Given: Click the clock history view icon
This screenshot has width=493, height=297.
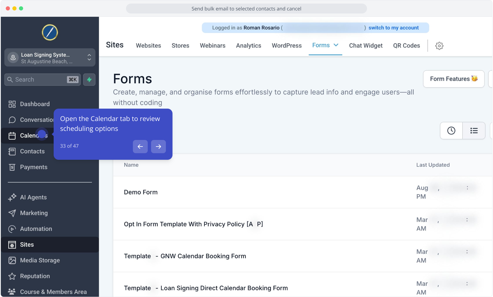Looking at the screenshot, I should tap(451, 131).
